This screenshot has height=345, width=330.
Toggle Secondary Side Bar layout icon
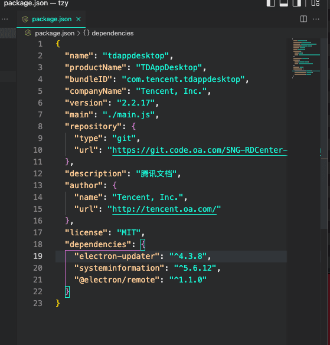(296, 3)
